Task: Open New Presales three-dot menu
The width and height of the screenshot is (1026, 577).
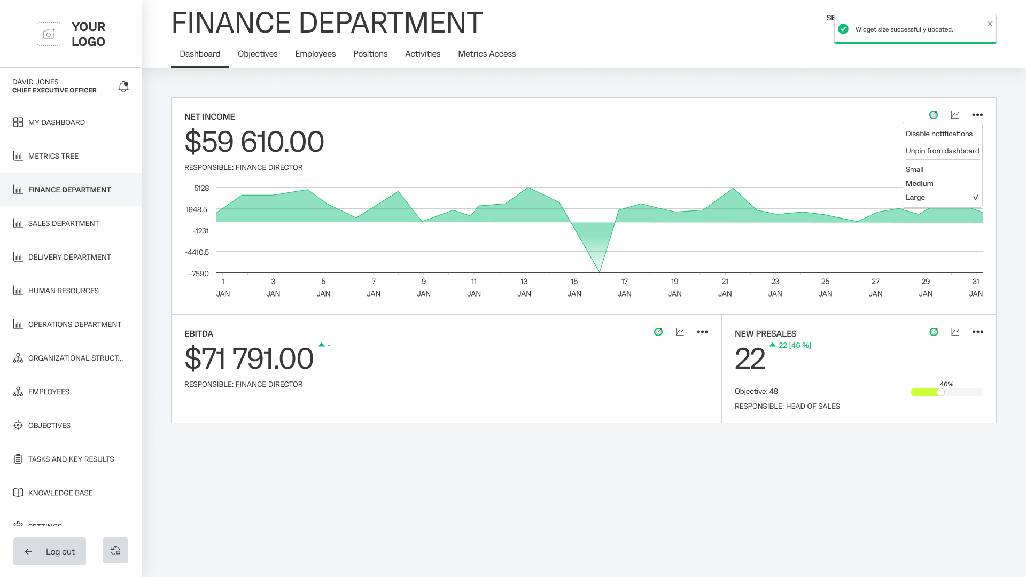Action: click(977, 332)
